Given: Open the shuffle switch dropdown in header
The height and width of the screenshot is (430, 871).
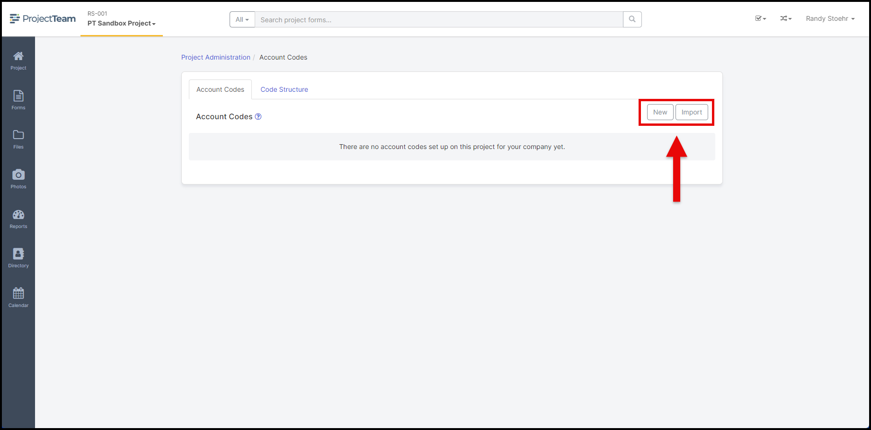Looking at the screenshot, I should tap(786, 18).
